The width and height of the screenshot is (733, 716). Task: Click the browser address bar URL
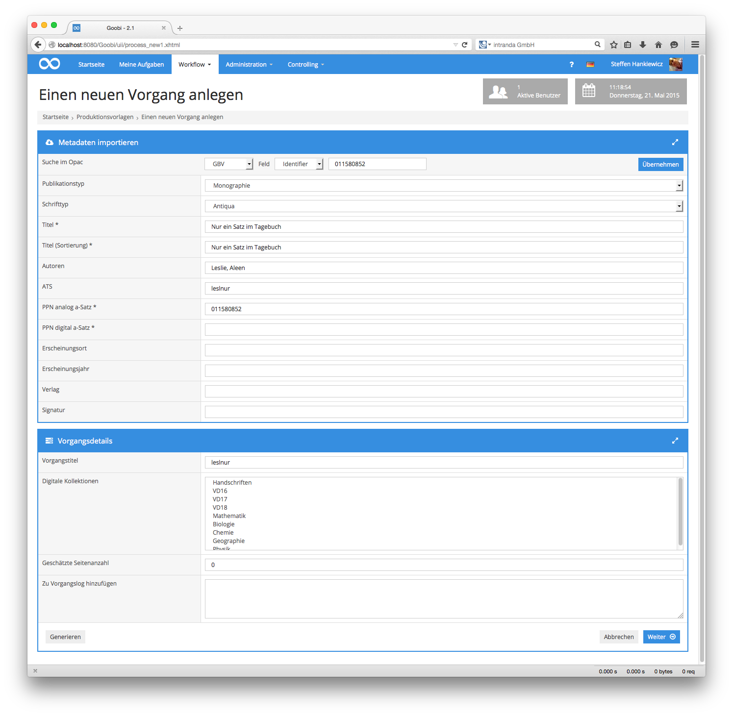click(119, 45)
